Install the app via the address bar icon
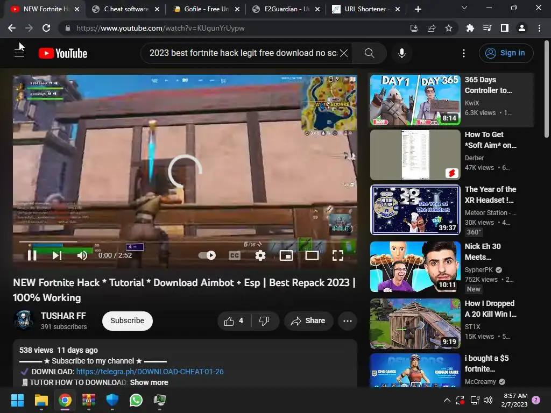Screen dimensions: 551x413 coord(414,28)
